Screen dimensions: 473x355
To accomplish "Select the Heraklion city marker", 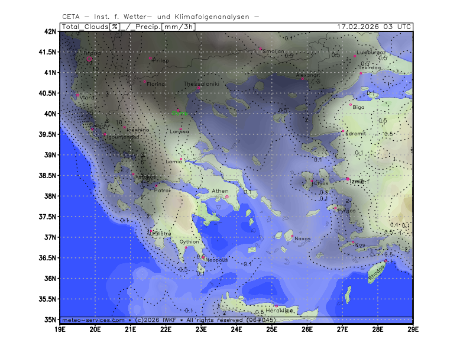I will pyautogui.click(x=276, y=306).
